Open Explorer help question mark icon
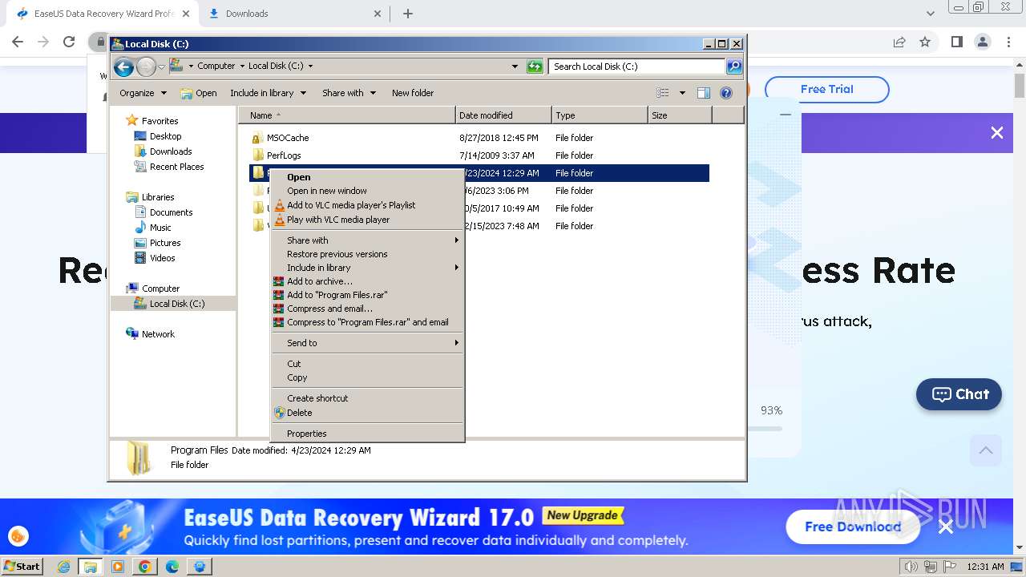The height and width of the screenshot is (577, 1026). (x=726, y=93)
